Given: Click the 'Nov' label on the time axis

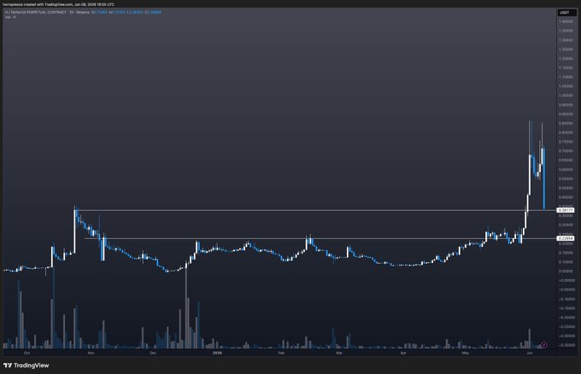Looking at the screenshot, I should pos(91,353).
